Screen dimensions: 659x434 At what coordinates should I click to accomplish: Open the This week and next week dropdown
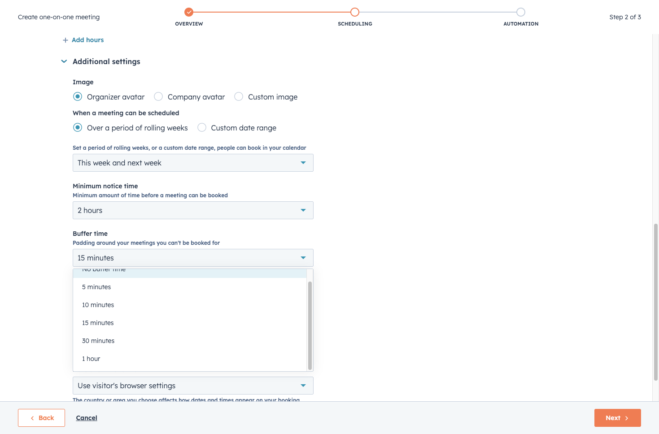coord(193,163)
